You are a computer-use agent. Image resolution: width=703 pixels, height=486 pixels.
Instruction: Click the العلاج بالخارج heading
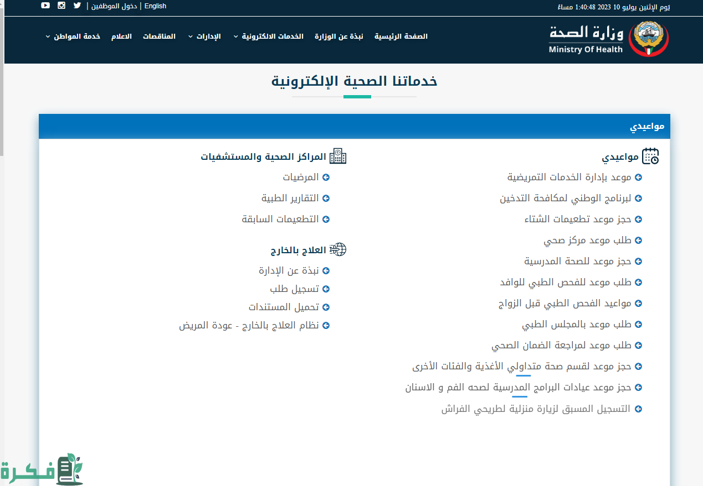click(299, 250)
